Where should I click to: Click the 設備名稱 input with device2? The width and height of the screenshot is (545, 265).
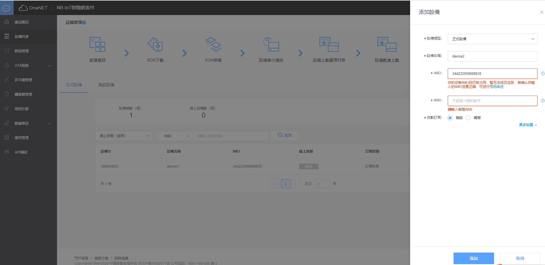(492, 56)
